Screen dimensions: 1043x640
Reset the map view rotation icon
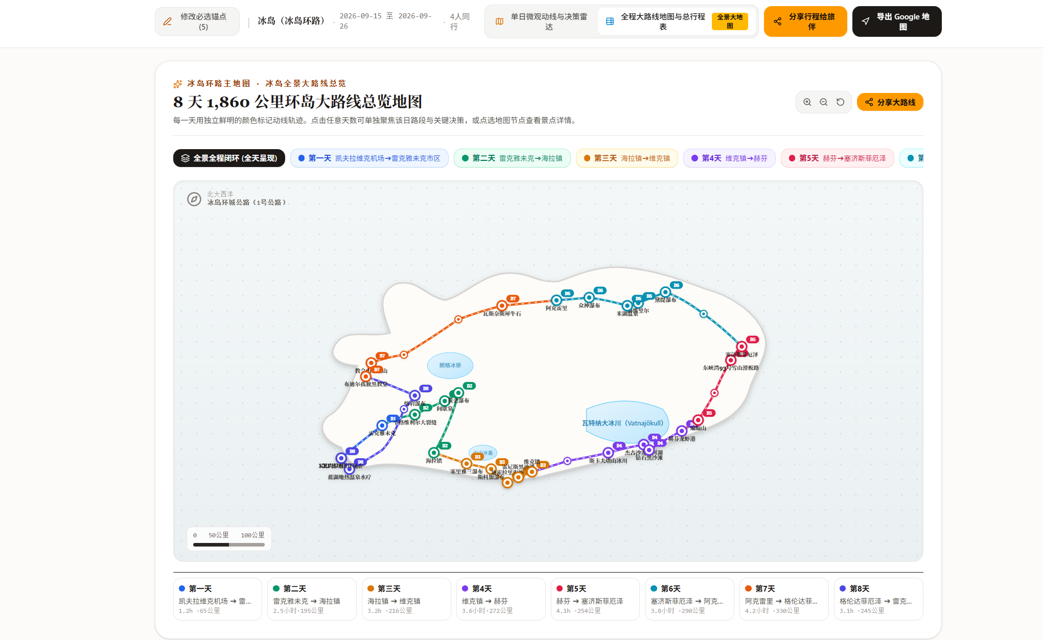tap(840, 102)
